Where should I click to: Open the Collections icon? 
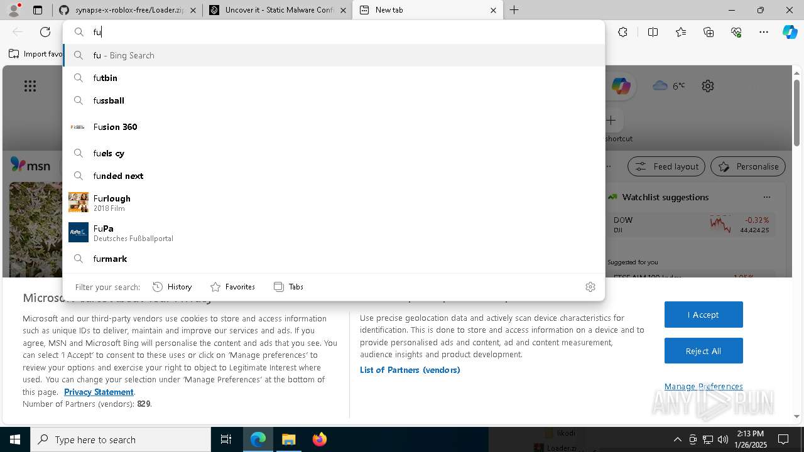[709, 32]
